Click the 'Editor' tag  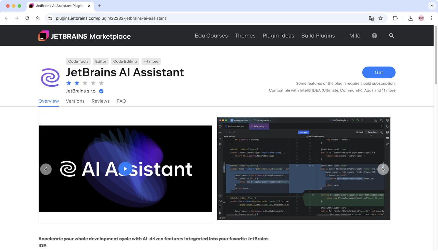click(x=101, y=61)
